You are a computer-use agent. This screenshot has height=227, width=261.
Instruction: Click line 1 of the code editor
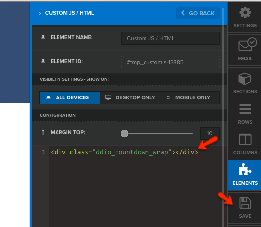[x=124, y=152]
